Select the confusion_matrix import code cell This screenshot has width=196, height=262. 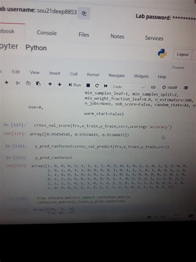(x=84, y=200)
